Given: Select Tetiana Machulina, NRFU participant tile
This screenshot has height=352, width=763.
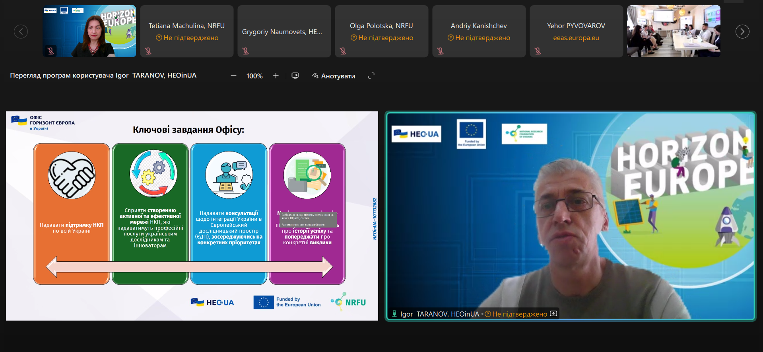Looking at the screenshot, I should click(x=187, y=31).
